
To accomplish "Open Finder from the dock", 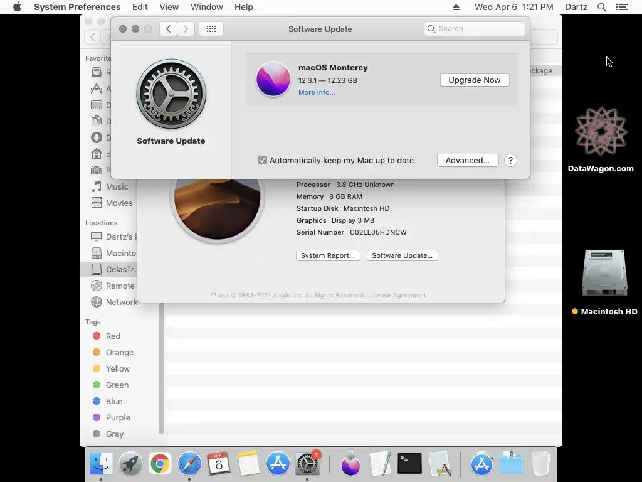I will coord(101,464).
